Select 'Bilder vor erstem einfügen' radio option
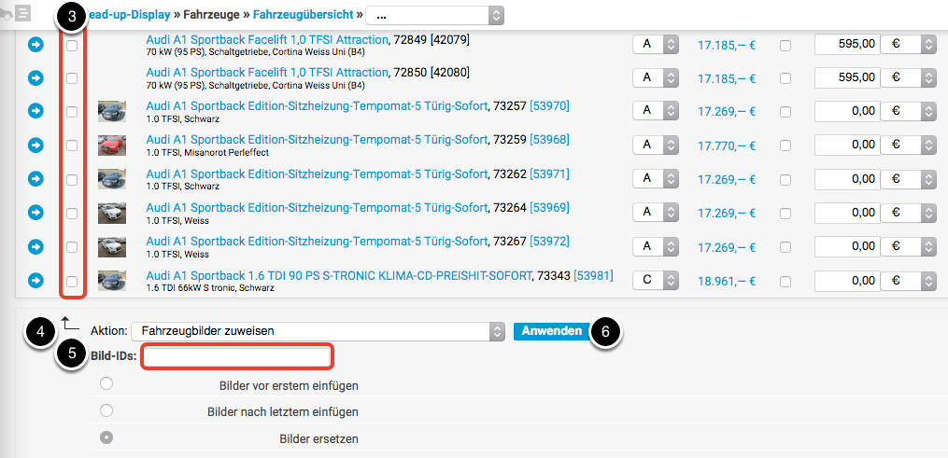 coord(106,383)
